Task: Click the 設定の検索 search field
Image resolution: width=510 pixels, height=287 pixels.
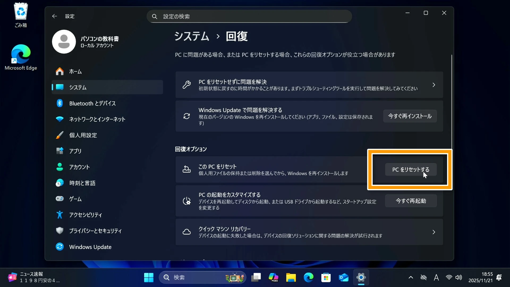Action: [x=249, y=16]
